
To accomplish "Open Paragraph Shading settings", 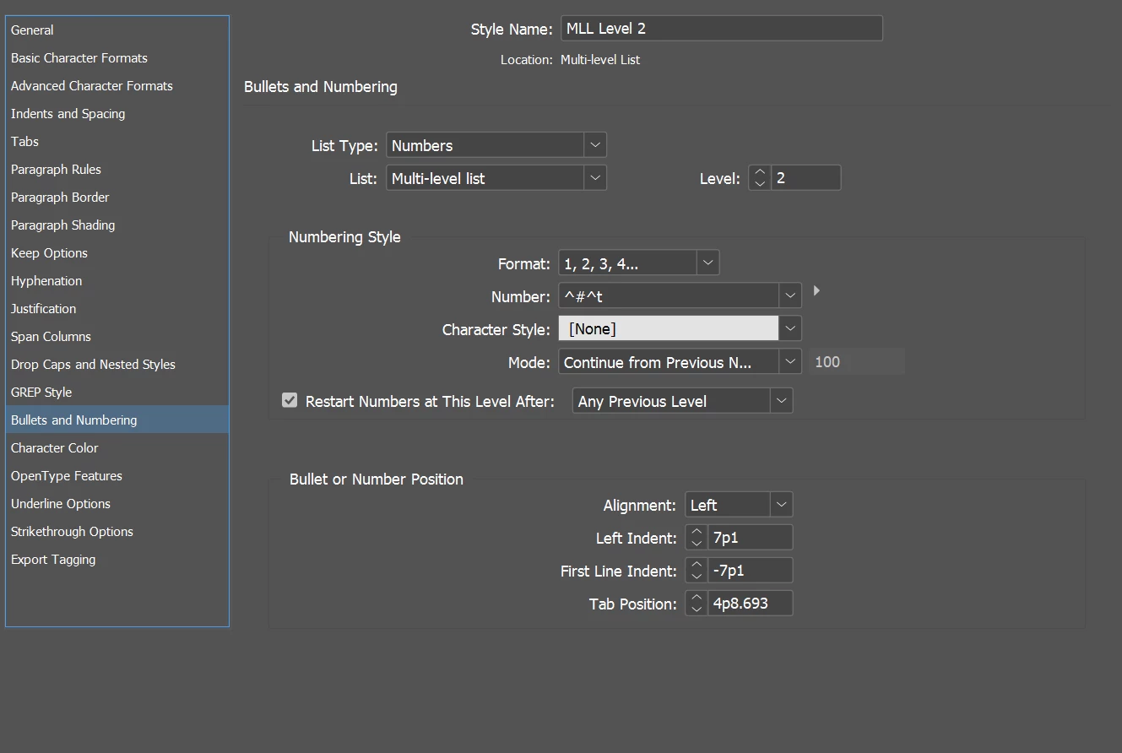I will (117, 225).
